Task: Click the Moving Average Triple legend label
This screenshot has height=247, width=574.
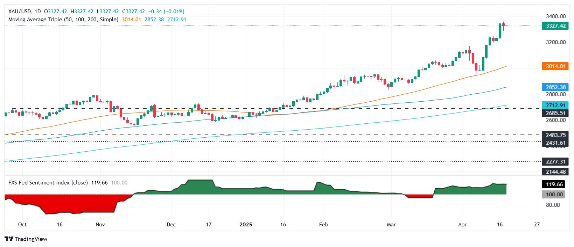Action: (63, 20)
